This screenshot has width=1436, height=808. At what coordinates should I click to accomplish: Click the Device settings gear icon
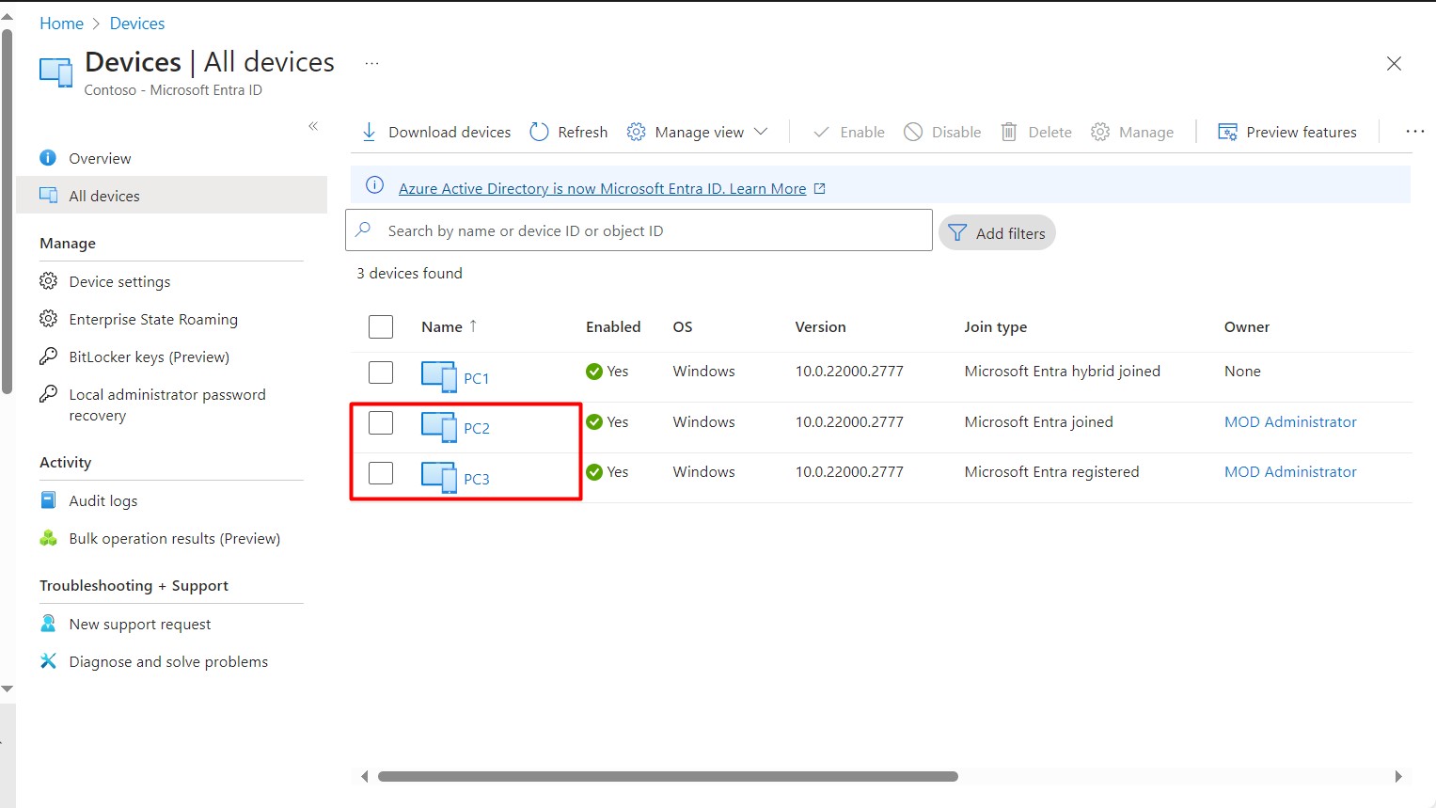pos(48,281)
